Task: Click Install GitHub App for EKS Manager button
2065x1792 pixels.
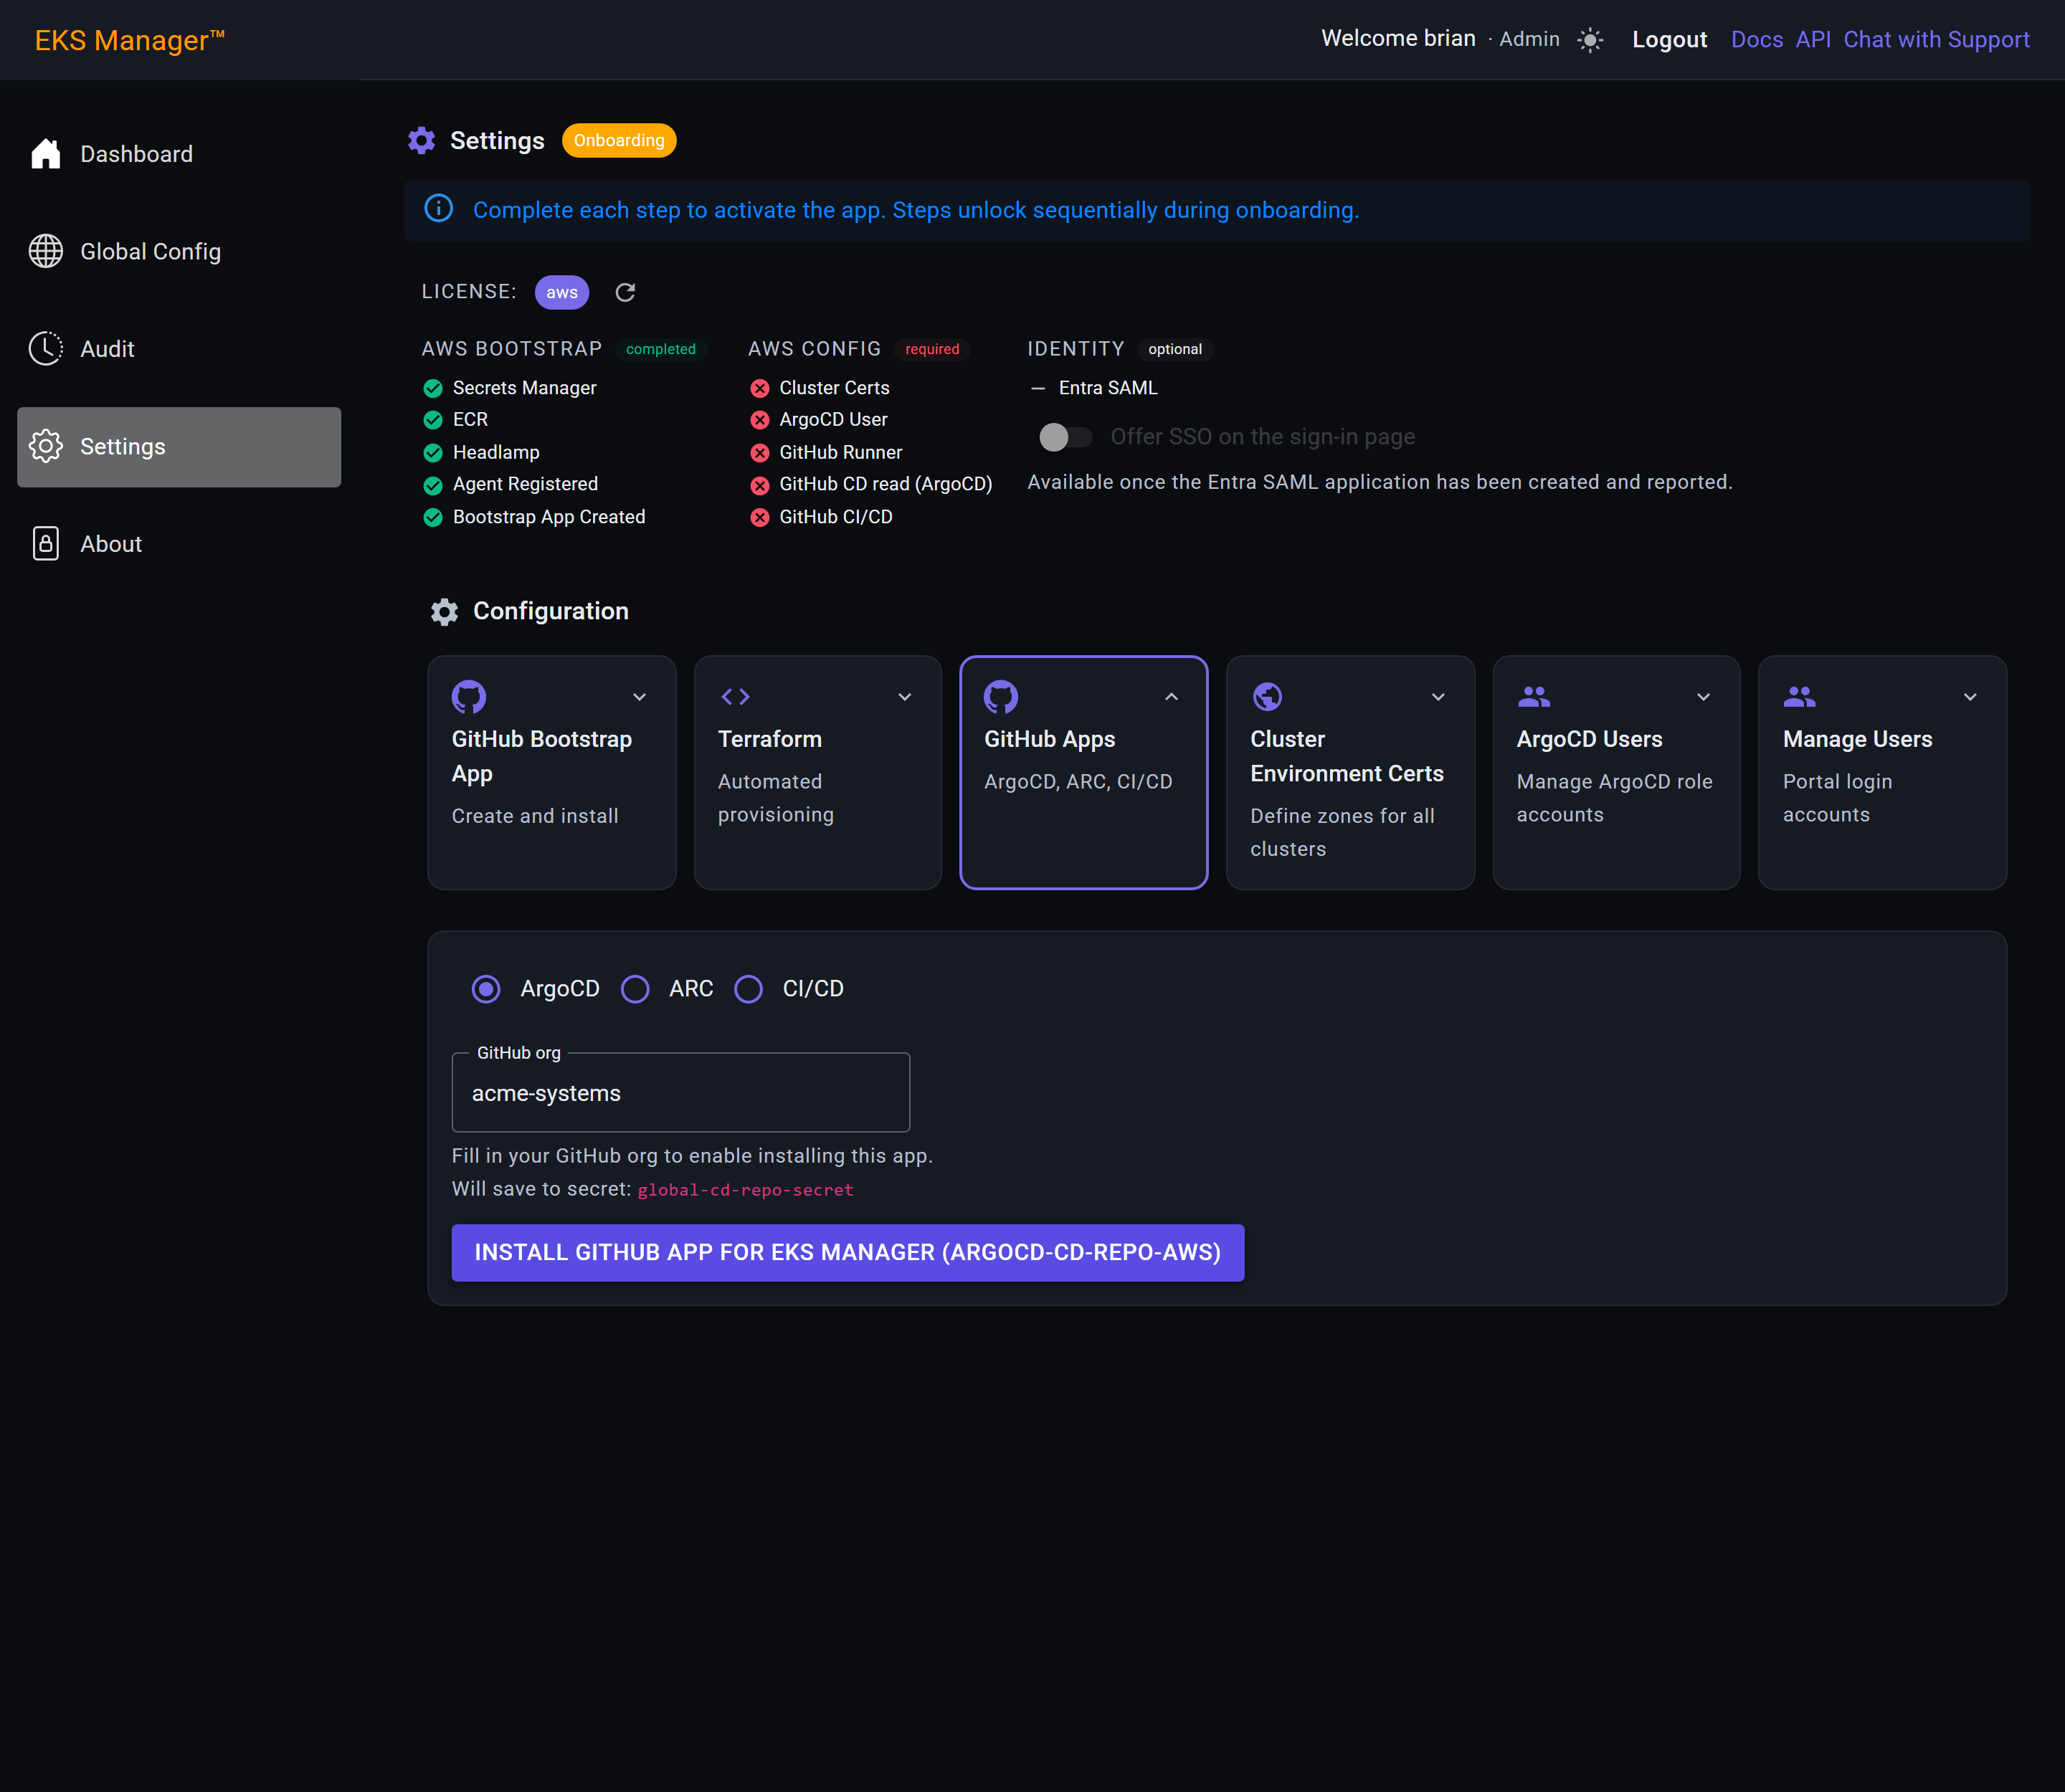Action: pos(848,1252)
